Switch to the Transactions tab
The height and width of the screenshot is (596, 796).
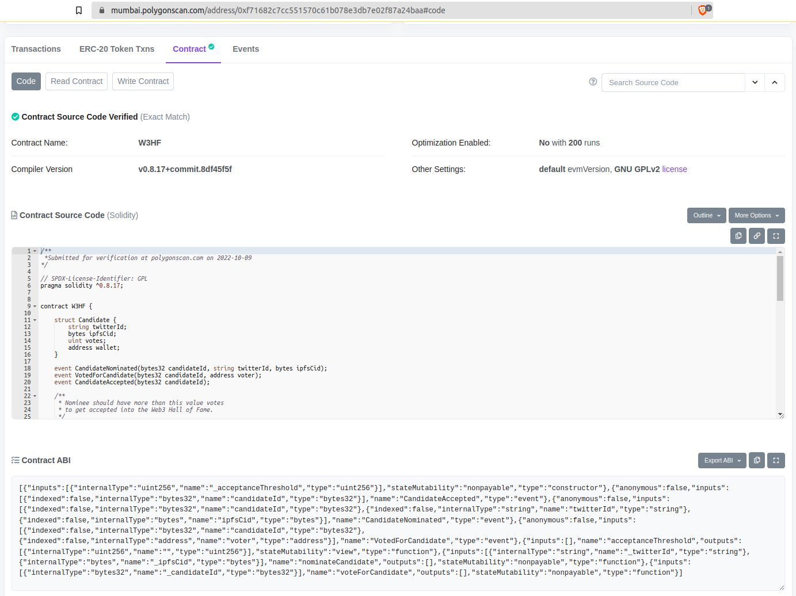(36, 49)
